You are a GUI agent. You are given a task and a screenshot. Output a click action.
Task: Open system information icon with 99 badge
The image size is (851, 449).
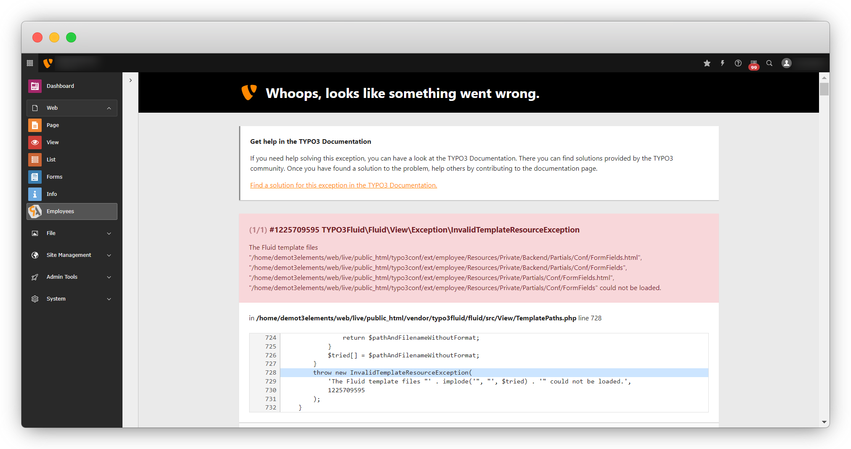tap(753, 63)
